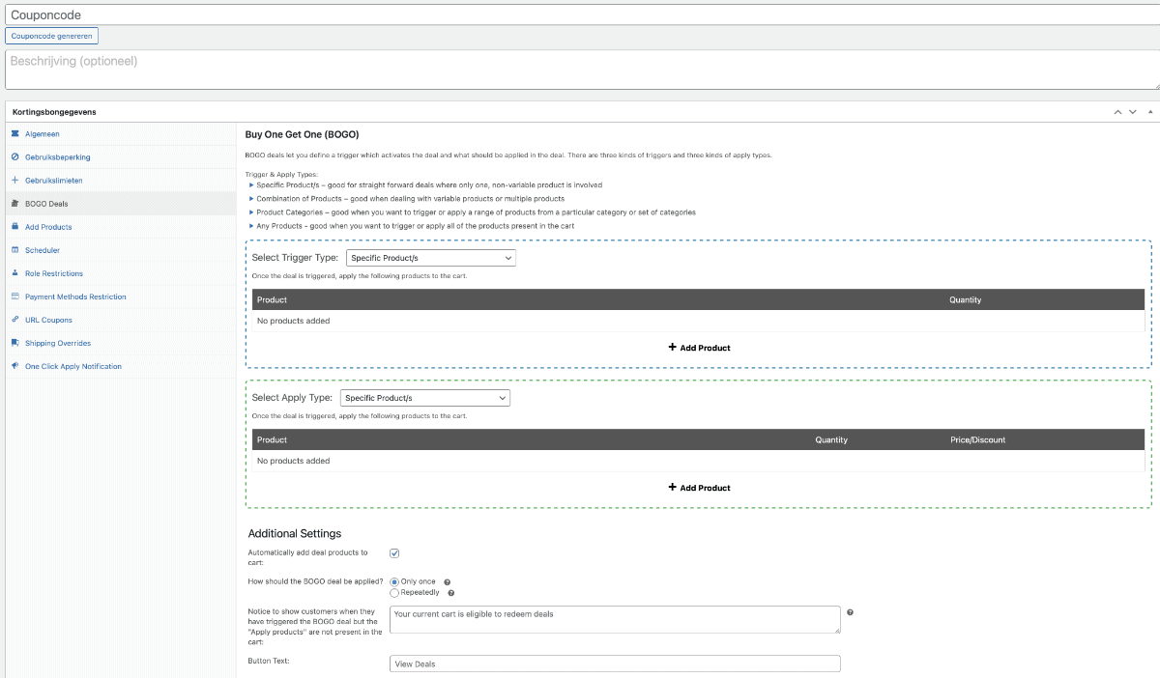This screenshot has width=1160, height=678.
Task: Click the Gebruiksbeperking ban icon
Action: click(x=14, y=157)
